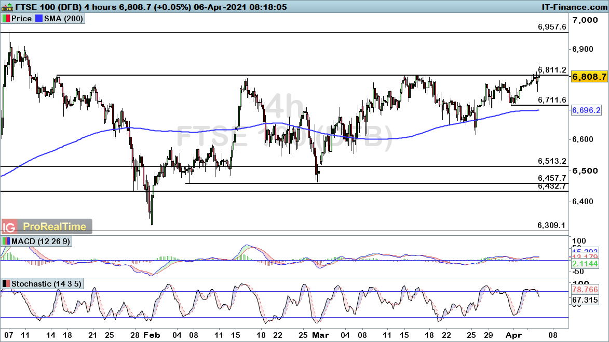Viewport: 609px width, 342px height.
Task: Click the 6,309.1 horizontal level label
Action: 551,225
